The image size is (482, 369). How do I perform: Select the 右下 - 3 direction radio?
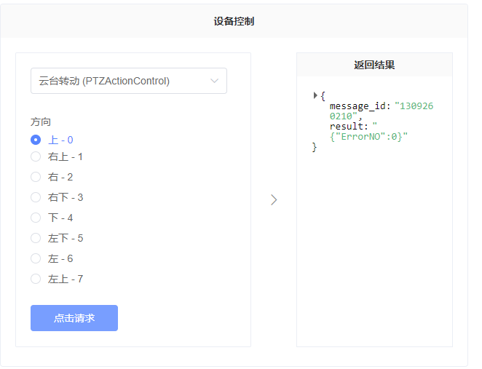(x=36, y=197)
